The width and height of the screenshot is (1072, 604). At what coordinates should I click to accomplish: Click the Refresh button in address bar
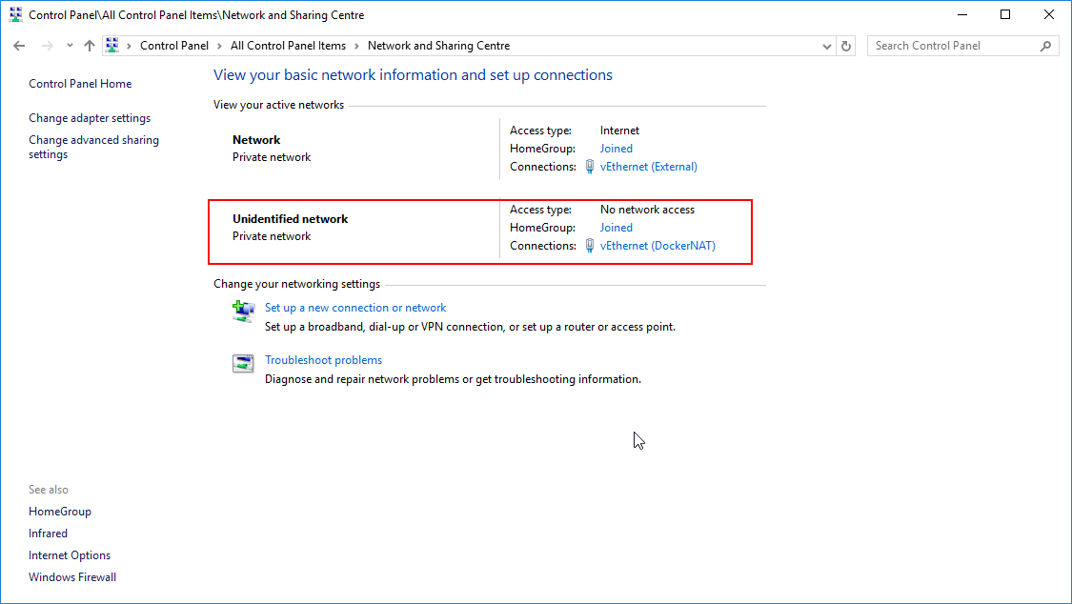pyautogui.click(x=846, y=46)
